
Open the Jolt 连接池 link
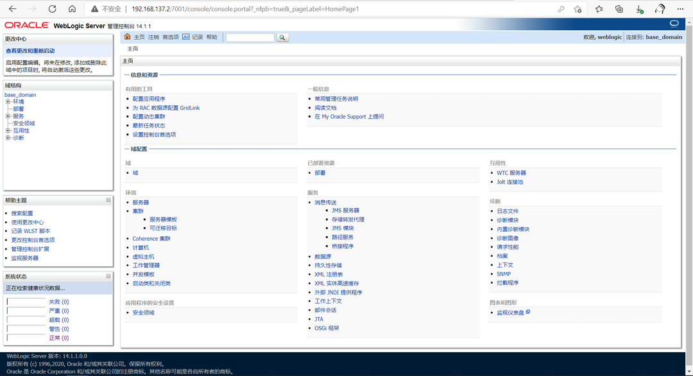510,182
